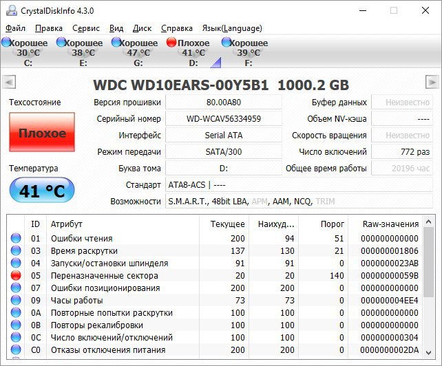The height and width of the screenshot is (366, 442).
Task: Click raw value 000000001806
Action: point(390,250)
